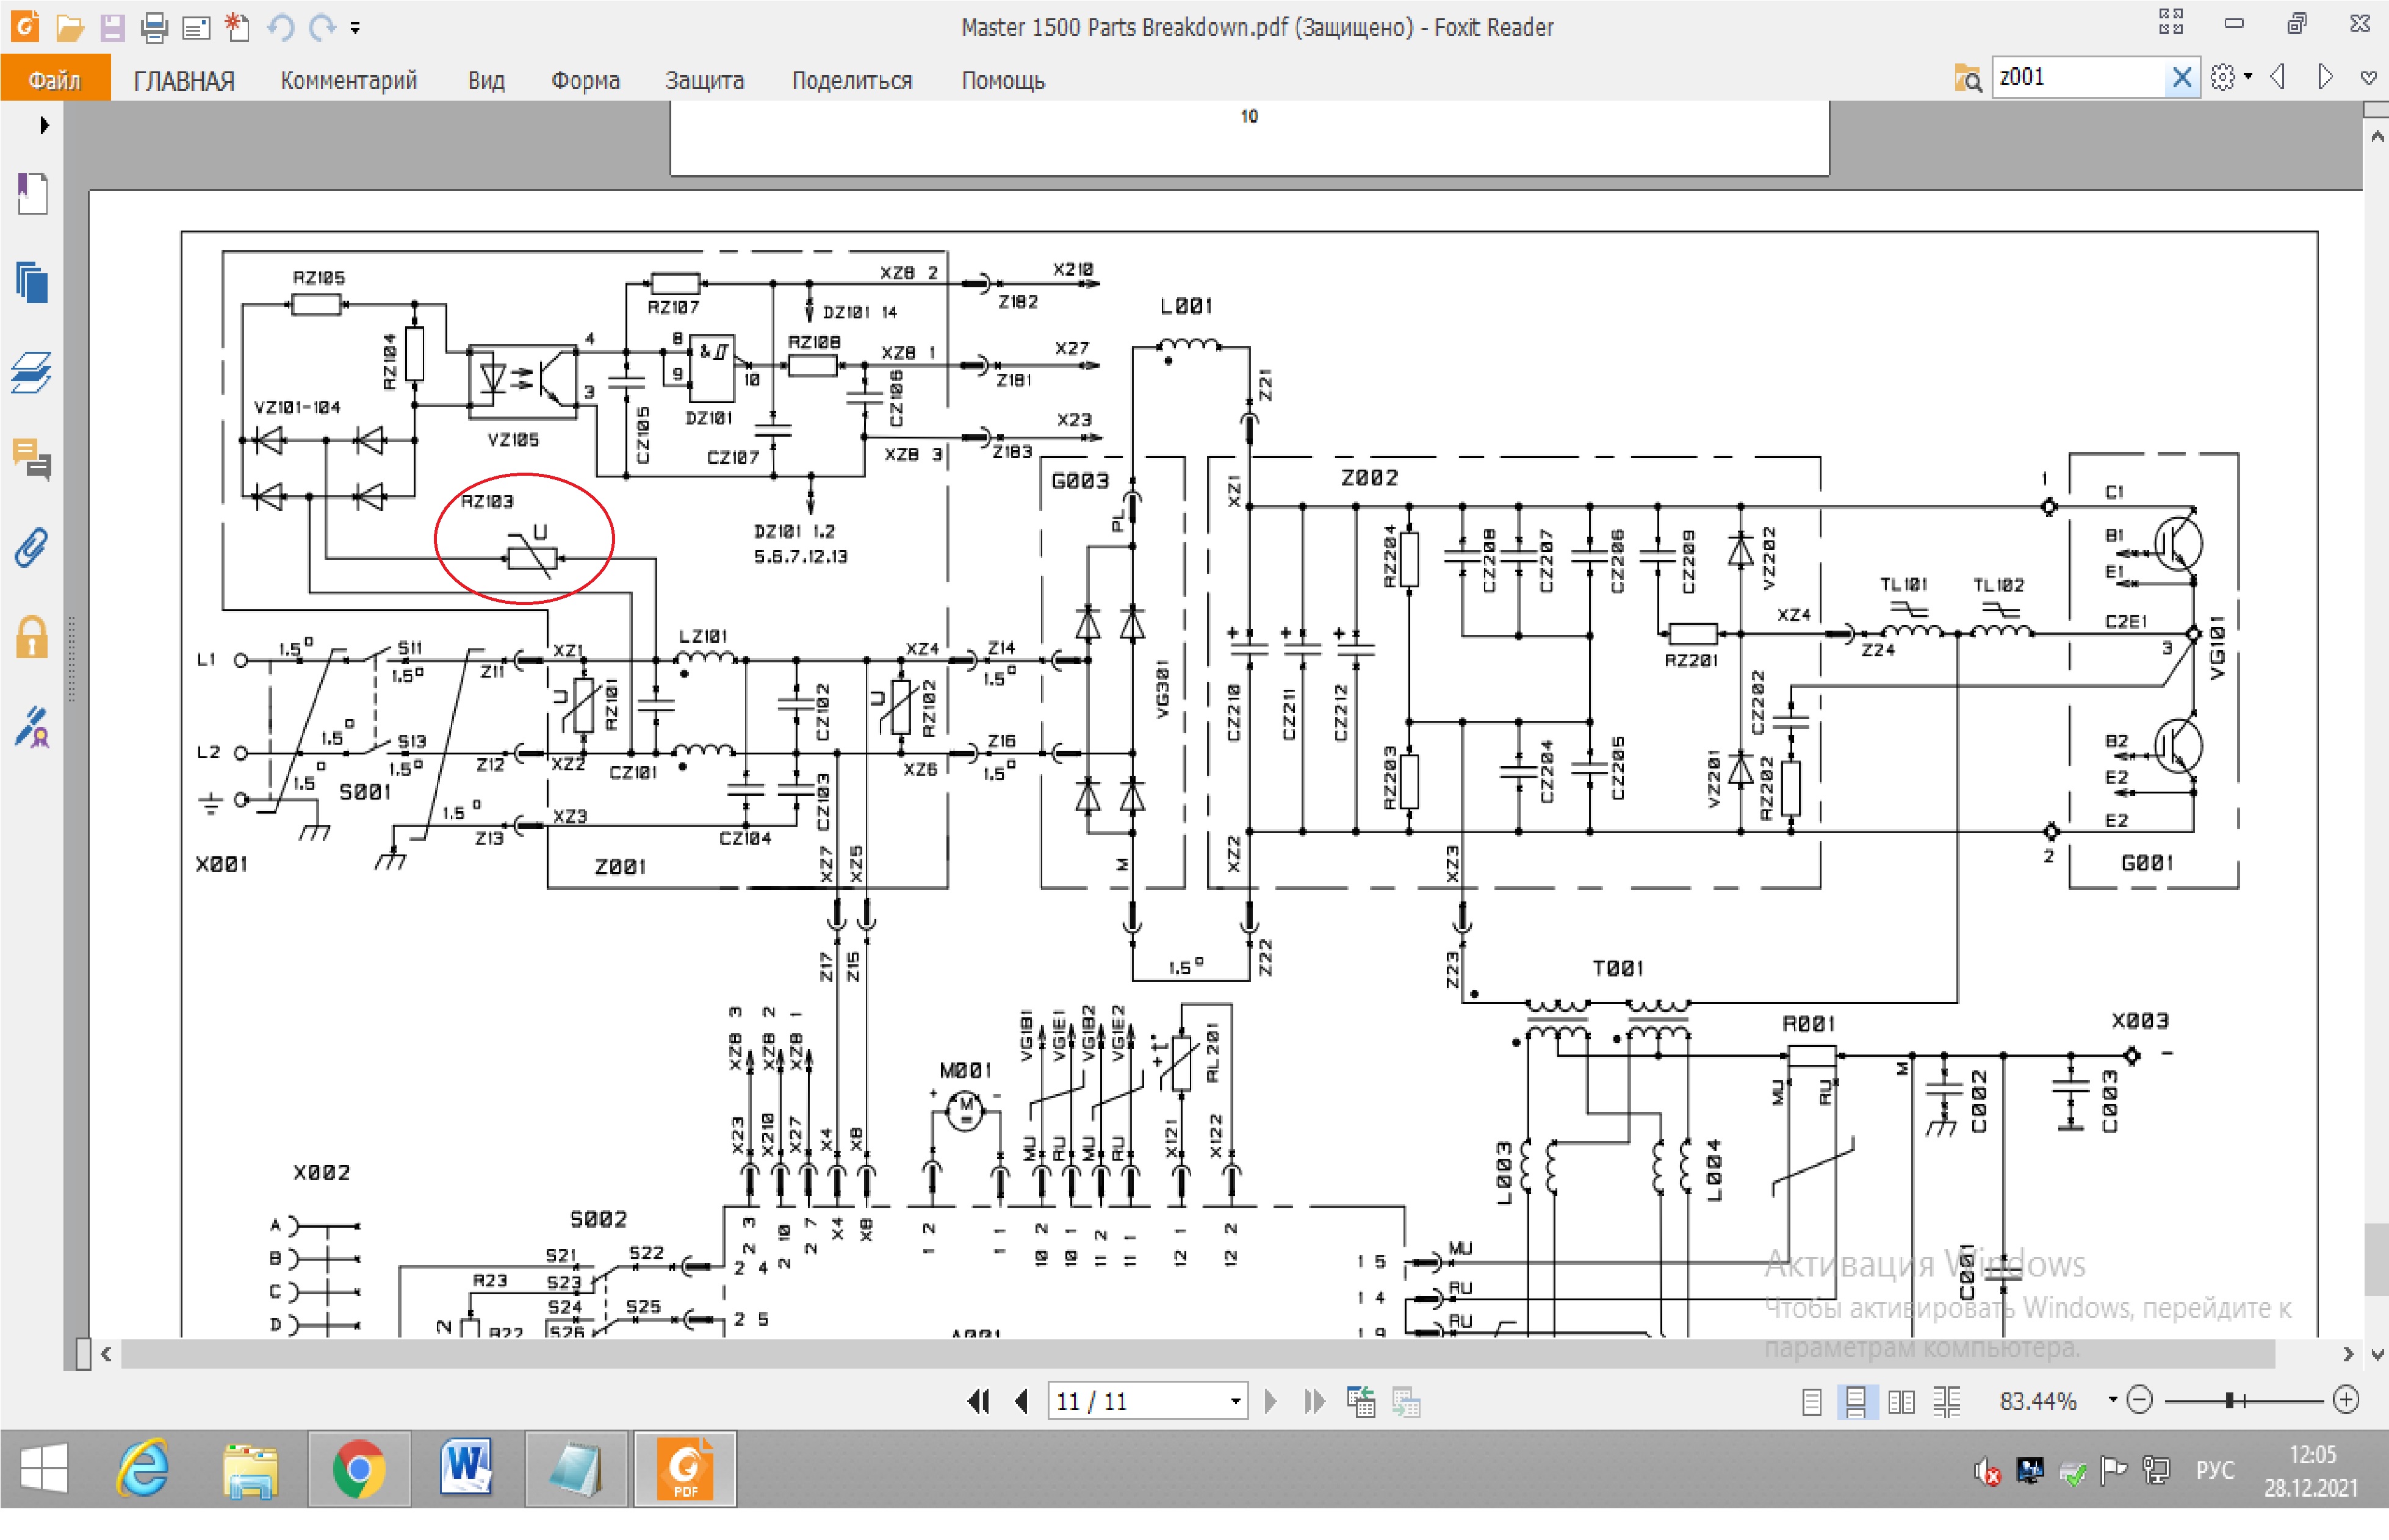Open the 83.44% zoom level dropdown

click(x=2112, y=1400)
